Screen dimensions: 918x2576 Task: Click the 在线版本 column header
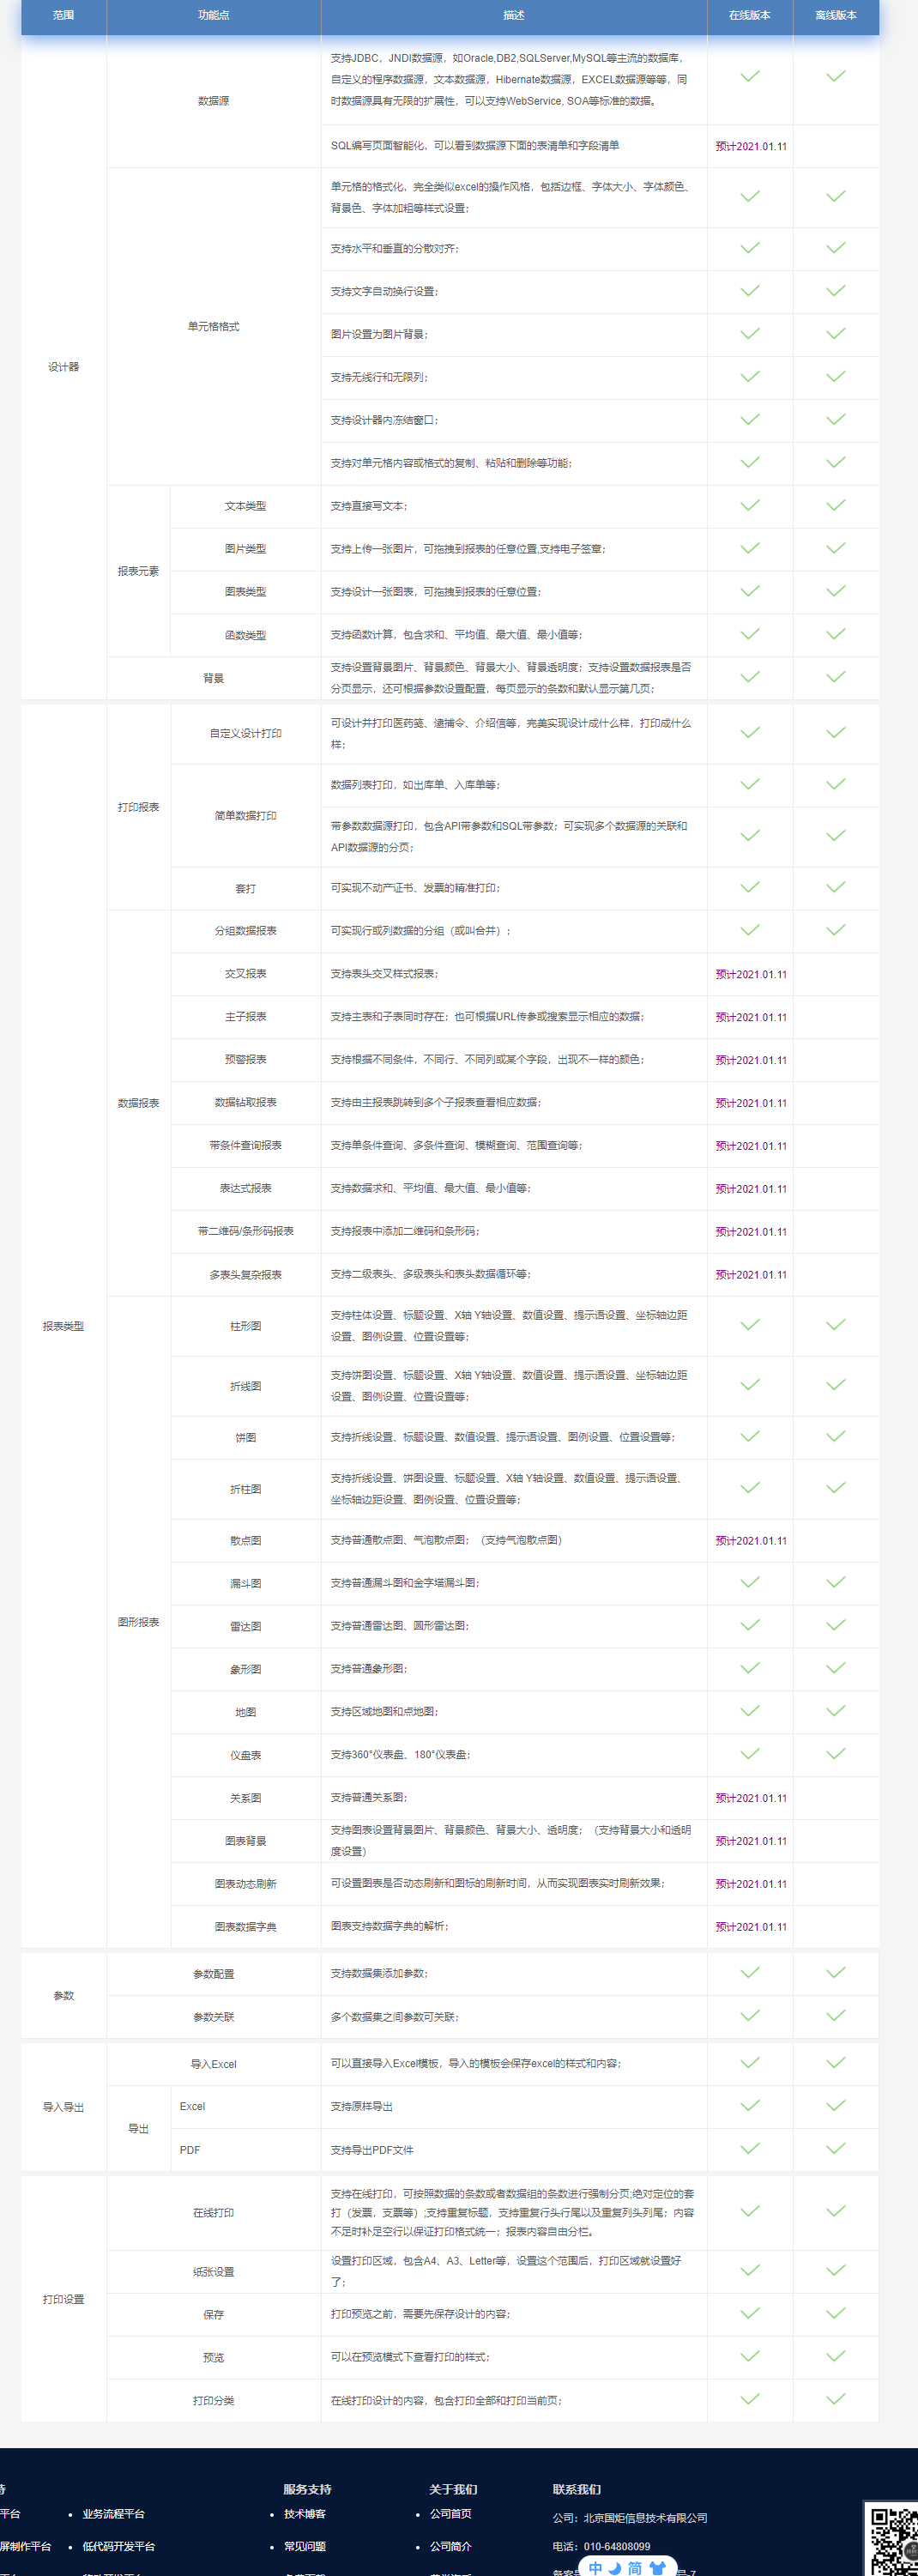click(x=750, y=15)
